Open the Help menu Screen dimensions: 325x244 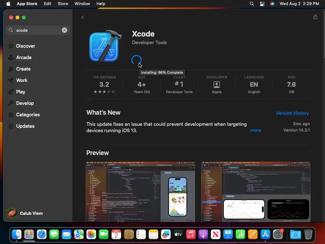[101, 3]
